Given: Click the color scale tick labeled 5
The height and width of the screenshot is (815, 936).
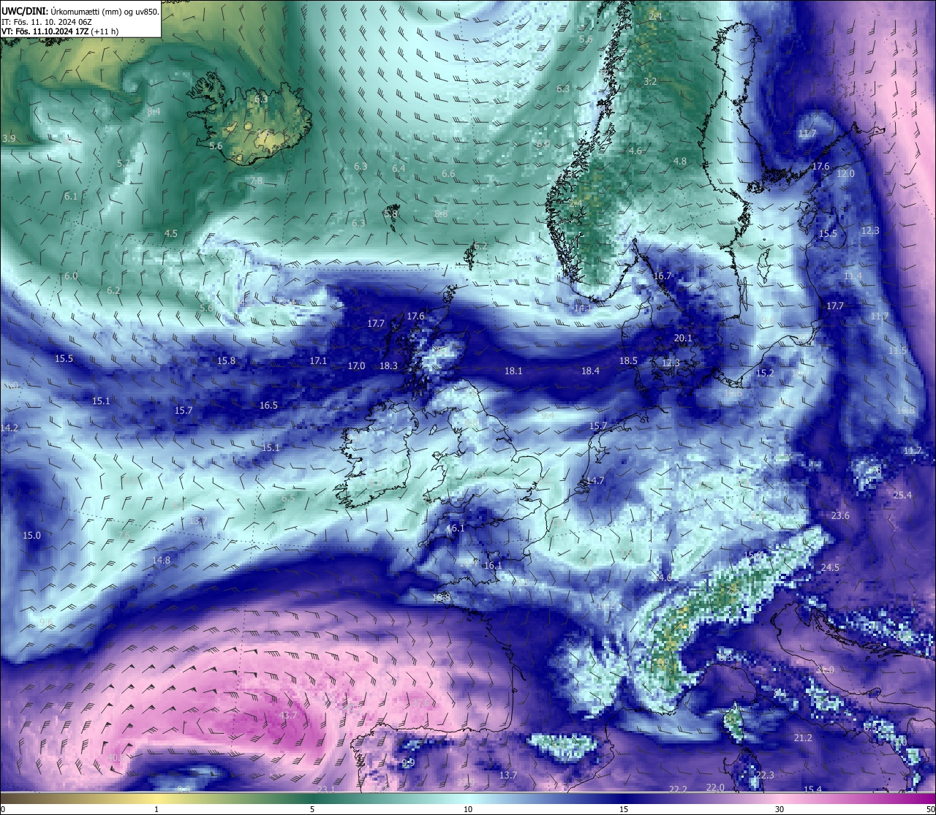Looking at the screenshot, I should click(312, 809).
